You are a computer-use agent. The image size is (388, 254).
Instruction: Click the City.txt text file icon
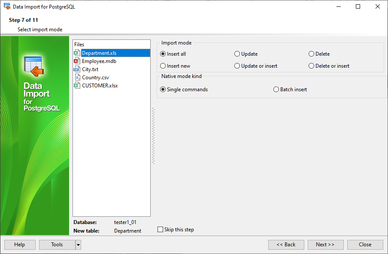tap(77, 69)
